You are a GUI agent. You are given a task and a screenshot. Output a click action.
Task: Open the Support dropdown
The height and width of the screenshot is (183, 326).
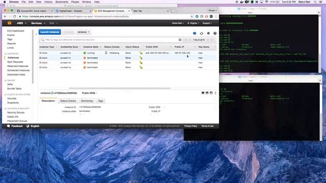(207, 23)
